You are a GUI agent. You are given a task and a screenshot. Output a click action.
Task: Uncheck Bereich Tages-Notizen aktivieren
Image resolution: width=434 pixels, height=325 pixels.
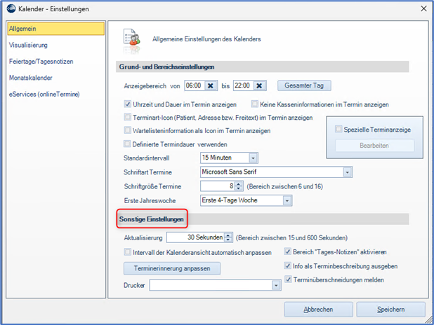click(x=288, y=251)
